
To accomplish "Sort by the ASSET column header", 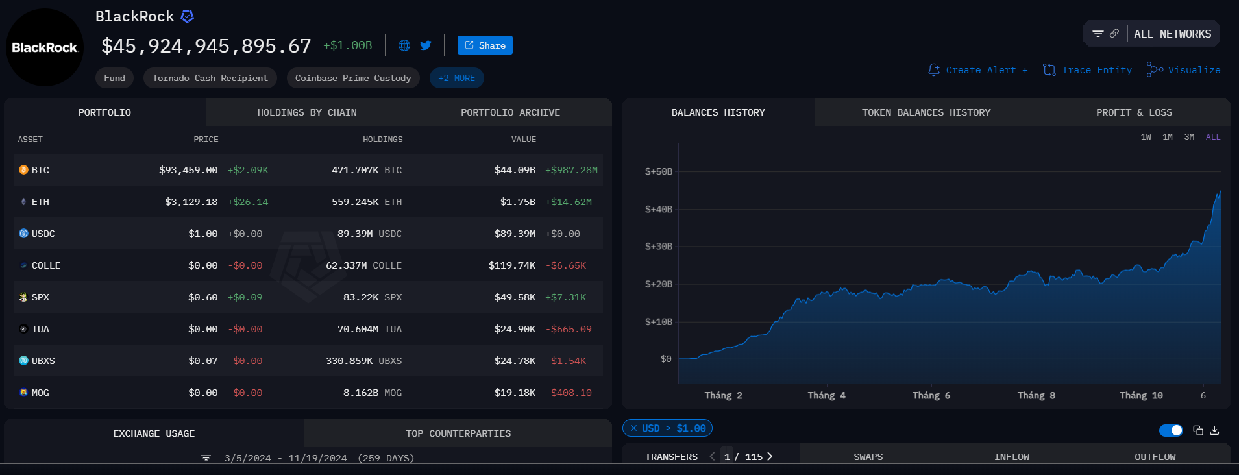I will 30,140.
